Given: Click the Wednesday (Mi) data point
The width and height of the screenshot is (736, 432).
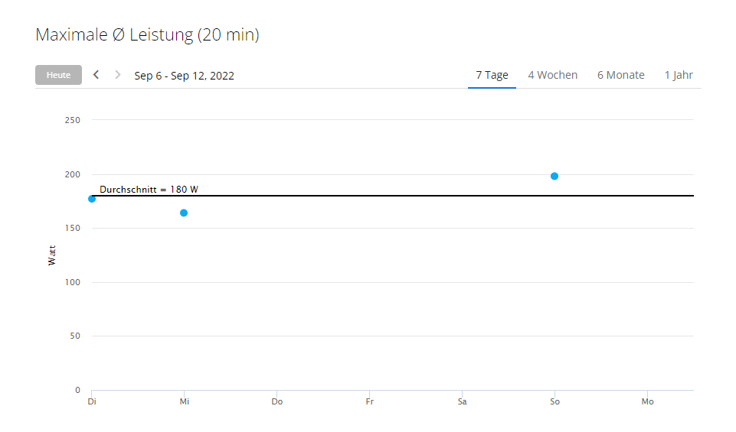Looking at the screenshot, I should click(x=184, y=213).
